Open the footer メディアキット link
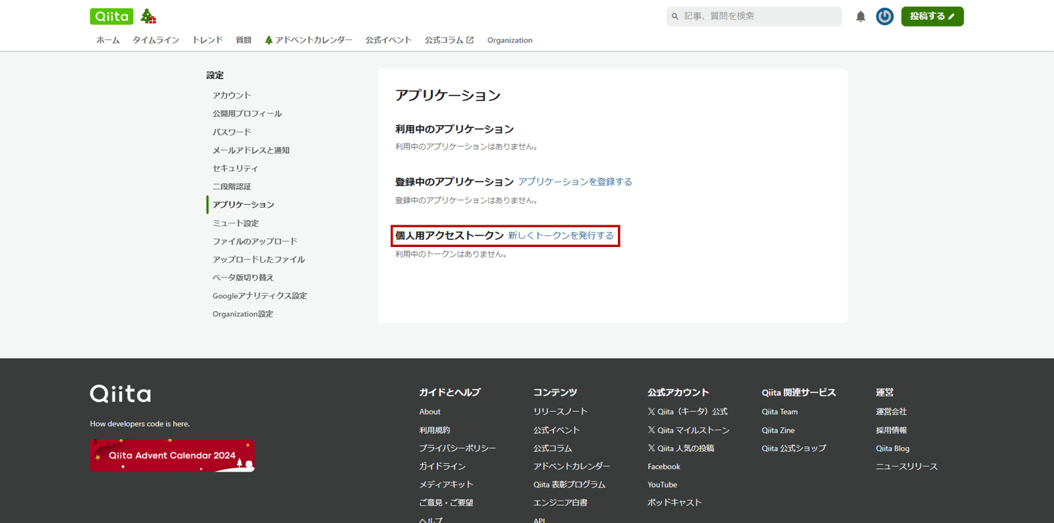1054x523 pixels. coord(447,485)
